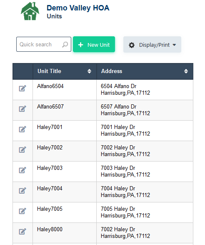Screen dimensions: 205x245
Task: Open the Demo Valley HOA title link
Action: click(x=78, y=8)
